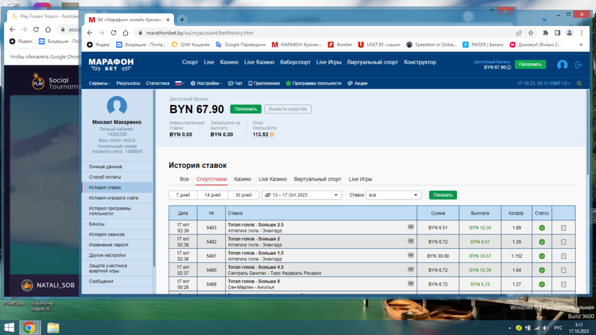Open История игрового счёта in sidebar
596x335 pixels.
click(113, 198)
